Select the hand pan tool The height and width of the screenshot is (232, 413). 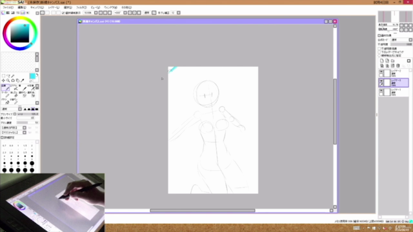[x=17, y=81]
